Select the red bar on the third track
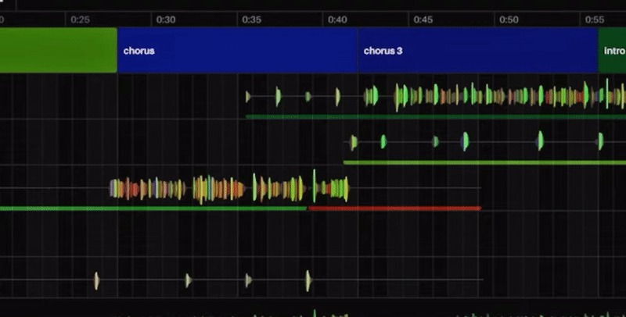The image size is (626, 317). tap(394, 208)
